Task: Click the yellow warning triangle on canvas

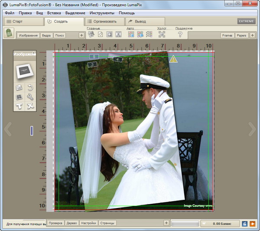Action: 174,59
